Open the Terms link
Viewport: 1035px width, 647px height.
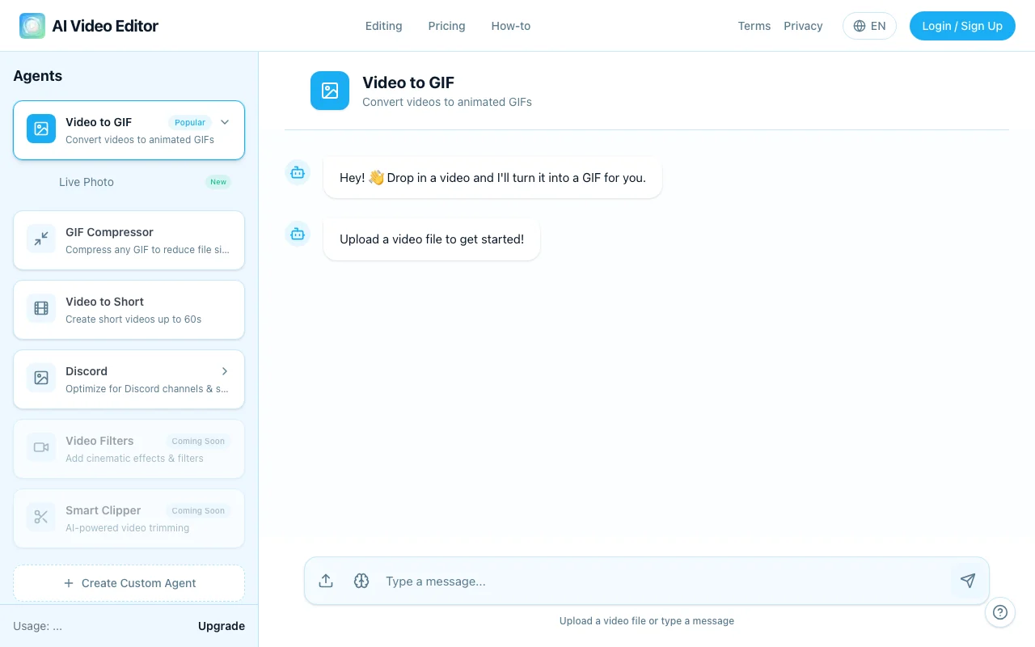[754, 26]
